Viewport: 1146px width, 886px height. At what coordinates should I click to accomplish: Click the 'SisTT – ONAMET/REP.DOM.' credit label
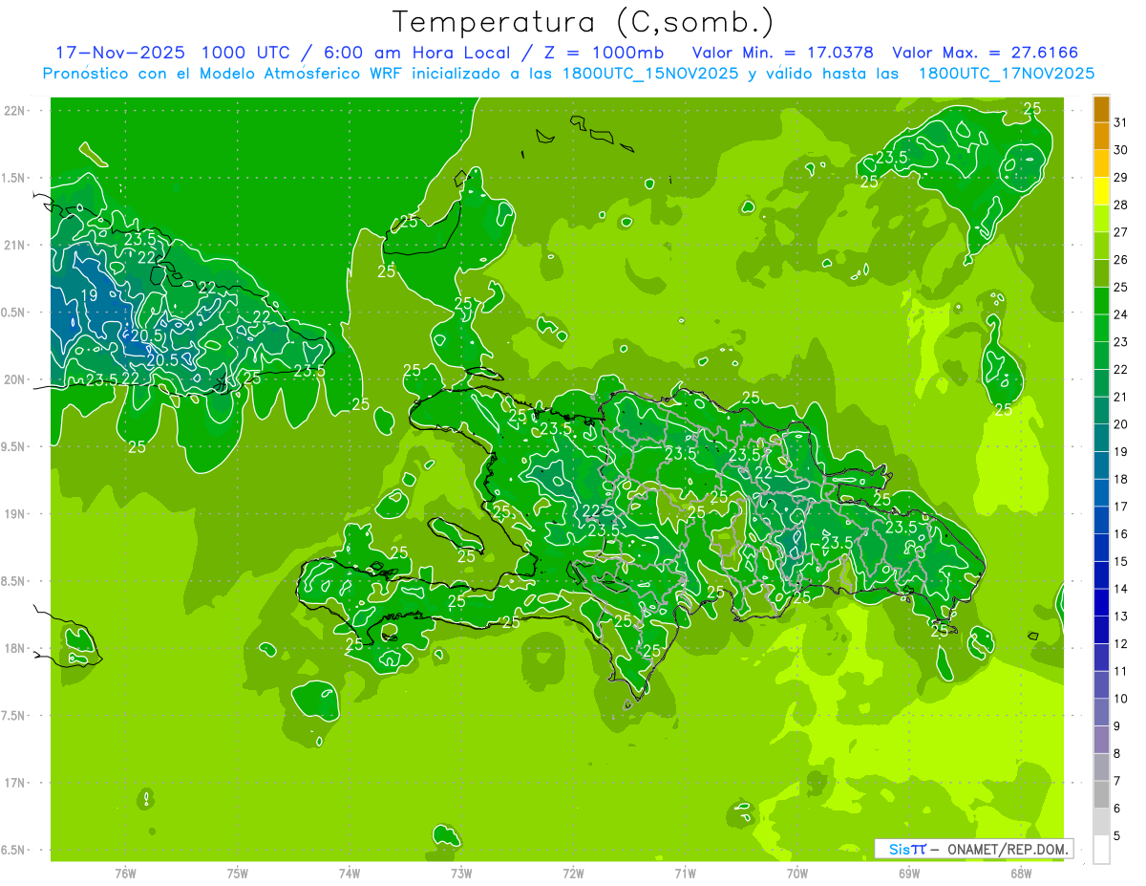pos(973,849)
